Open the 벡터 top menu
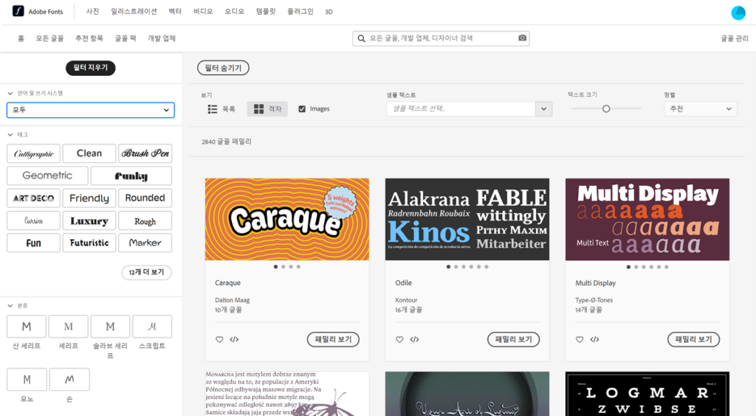The image size is (756, 416). (175, 12)
